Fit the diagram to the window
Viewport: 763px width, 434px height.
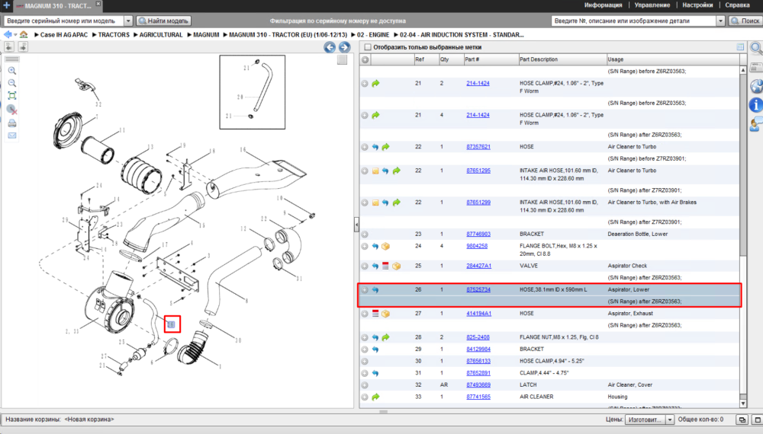tap(12, 96)
